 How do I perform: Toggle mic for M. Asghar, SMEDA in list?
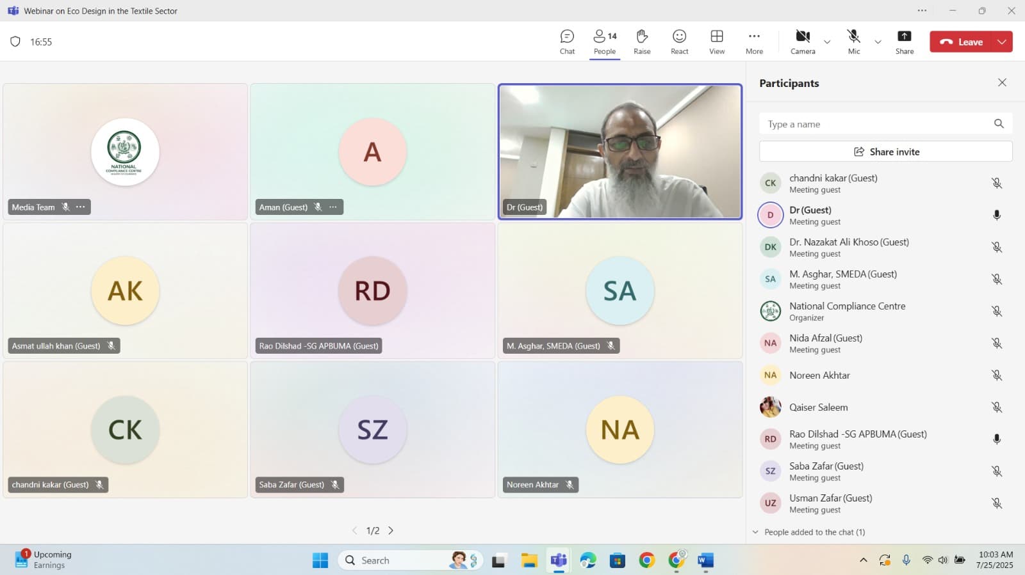point(997,279)
